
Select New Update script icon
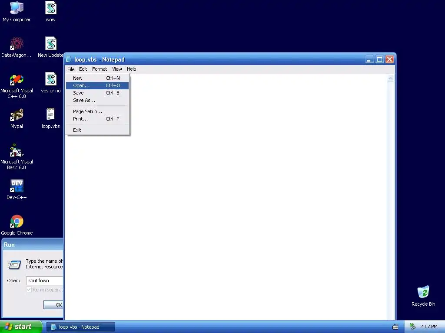51,47
